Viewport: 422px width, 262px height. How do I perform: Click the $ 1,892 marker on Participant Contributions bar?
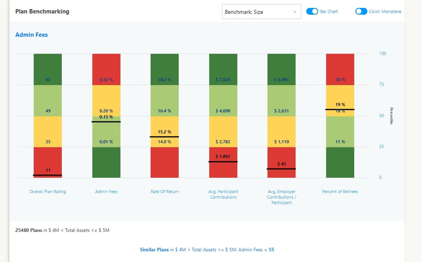tap(223, 161)
